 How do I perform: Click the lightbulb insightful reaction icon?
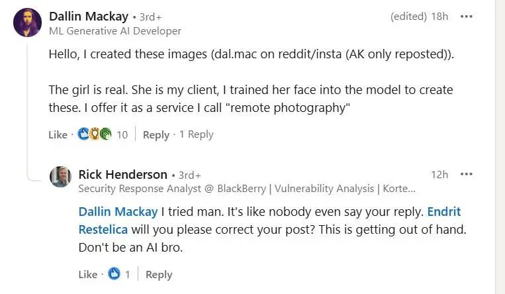95,134
